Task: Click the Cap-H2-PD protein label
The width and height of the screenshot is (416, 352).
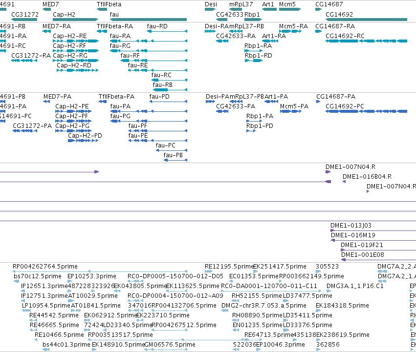Action: (85, 136)
